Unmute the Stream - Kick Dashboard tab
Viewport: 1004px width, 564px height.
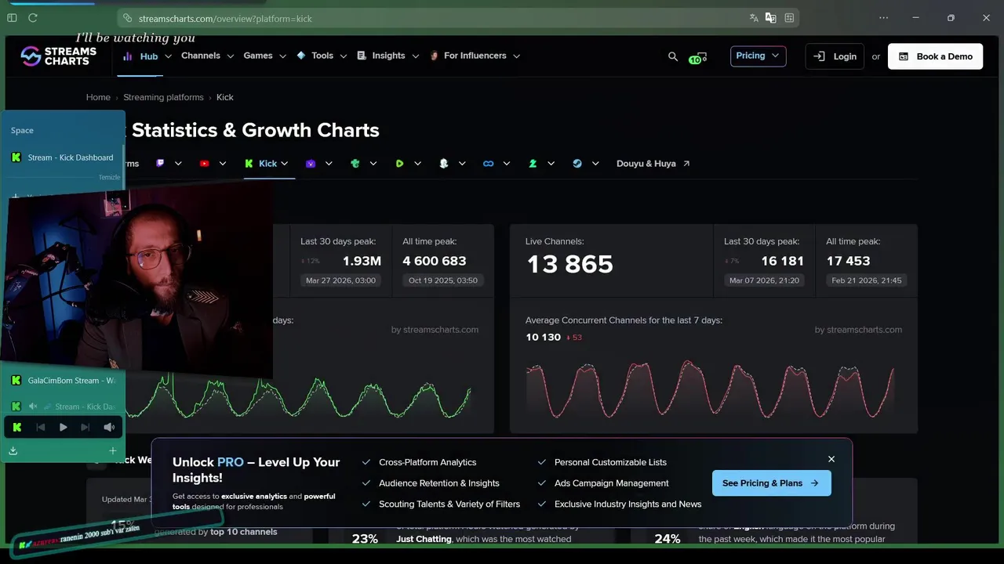tap(33, 407)
